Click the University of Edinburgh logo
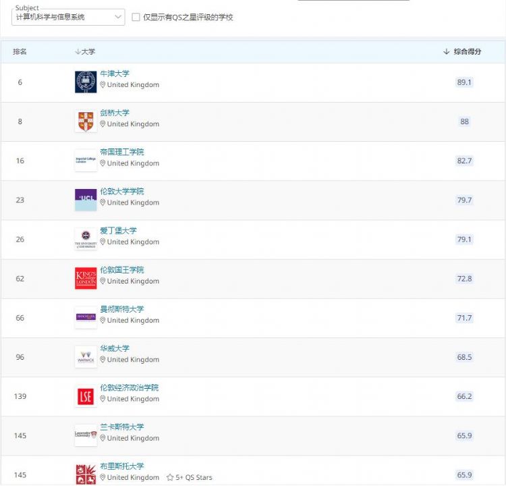This screenshot has width=506, height=486. (x=86, y=239)
